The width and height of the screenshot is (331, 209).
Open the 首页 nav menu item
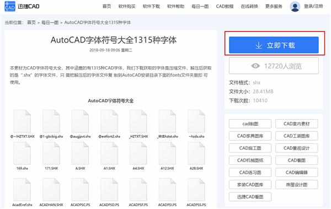pos(106,6)
